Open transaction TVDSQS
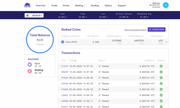 65,90
